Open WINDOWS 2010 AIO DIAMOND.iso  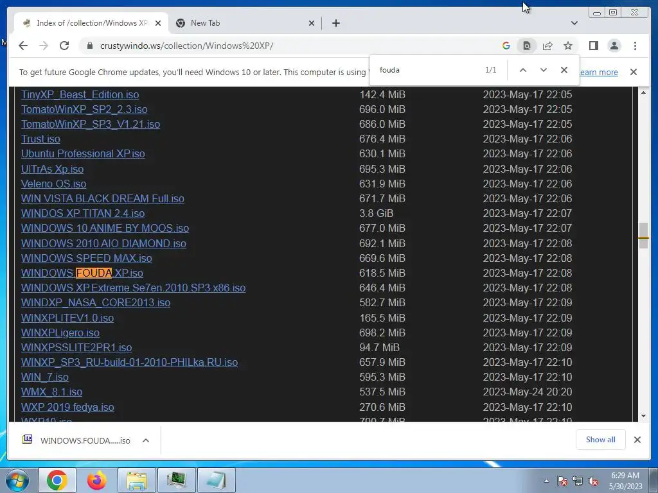[103, 243]
